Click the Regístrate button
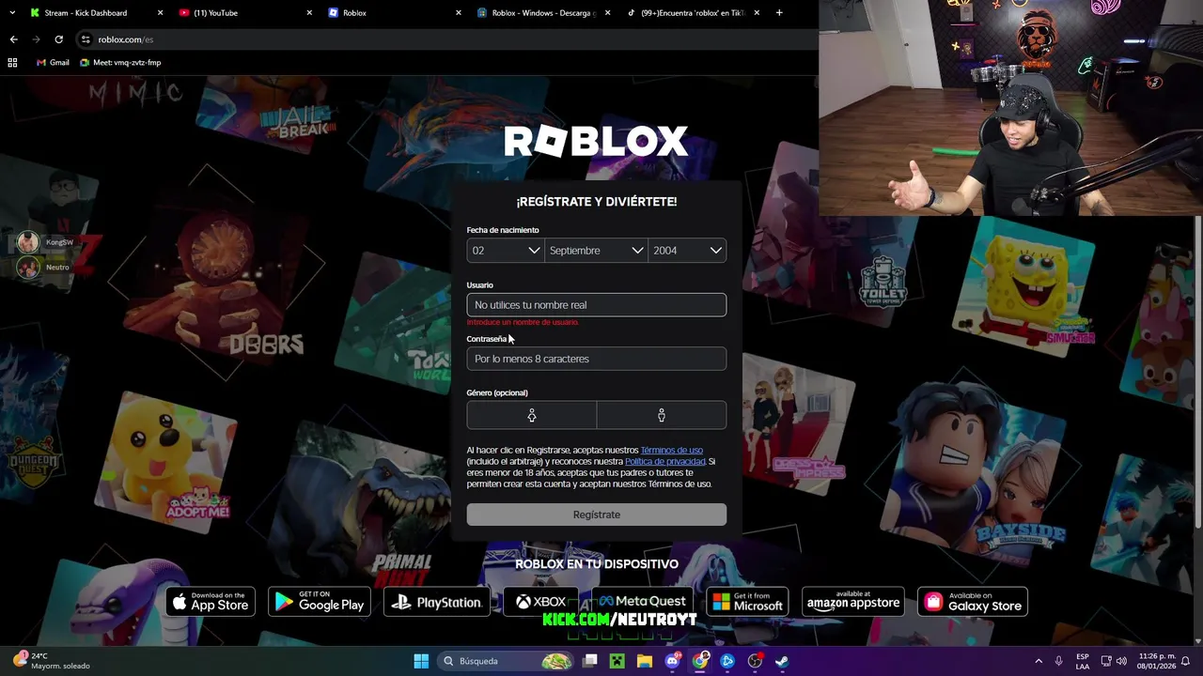Image resolution: width=1203 pixels, height=676 pixels. (596, 515)
